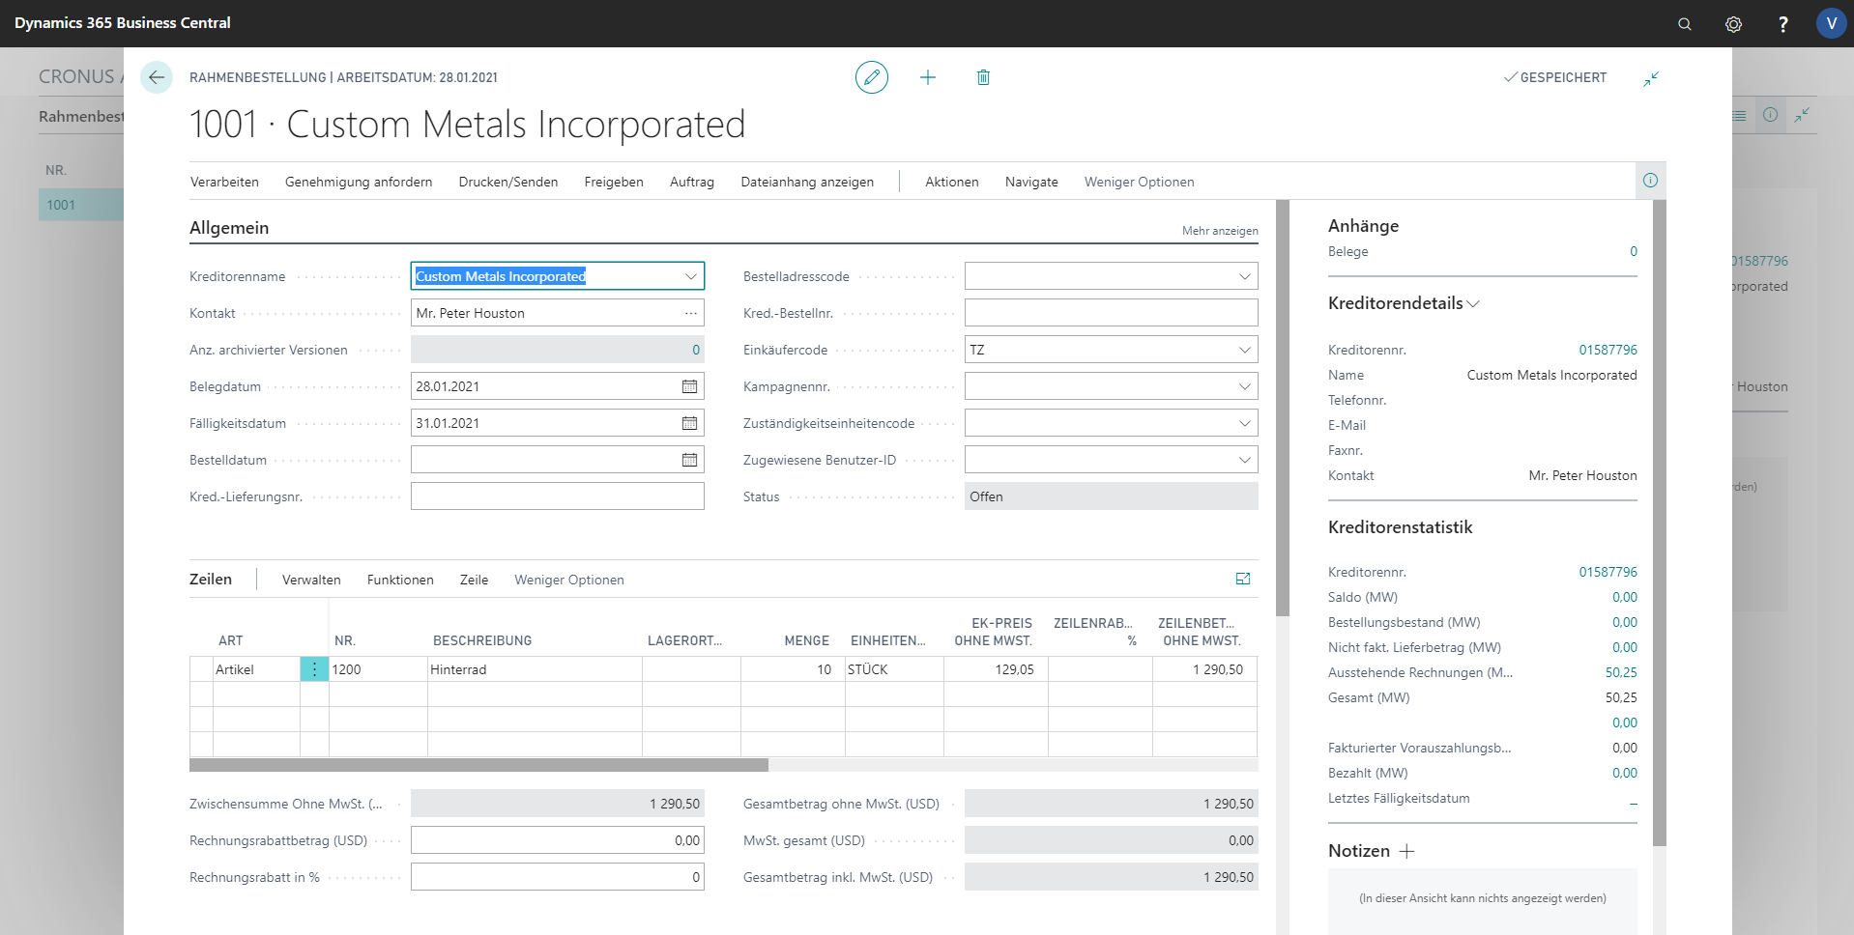Expand the Kreditorenname dropdown
Screen dimensions: 1854x935
coord(690,276)
